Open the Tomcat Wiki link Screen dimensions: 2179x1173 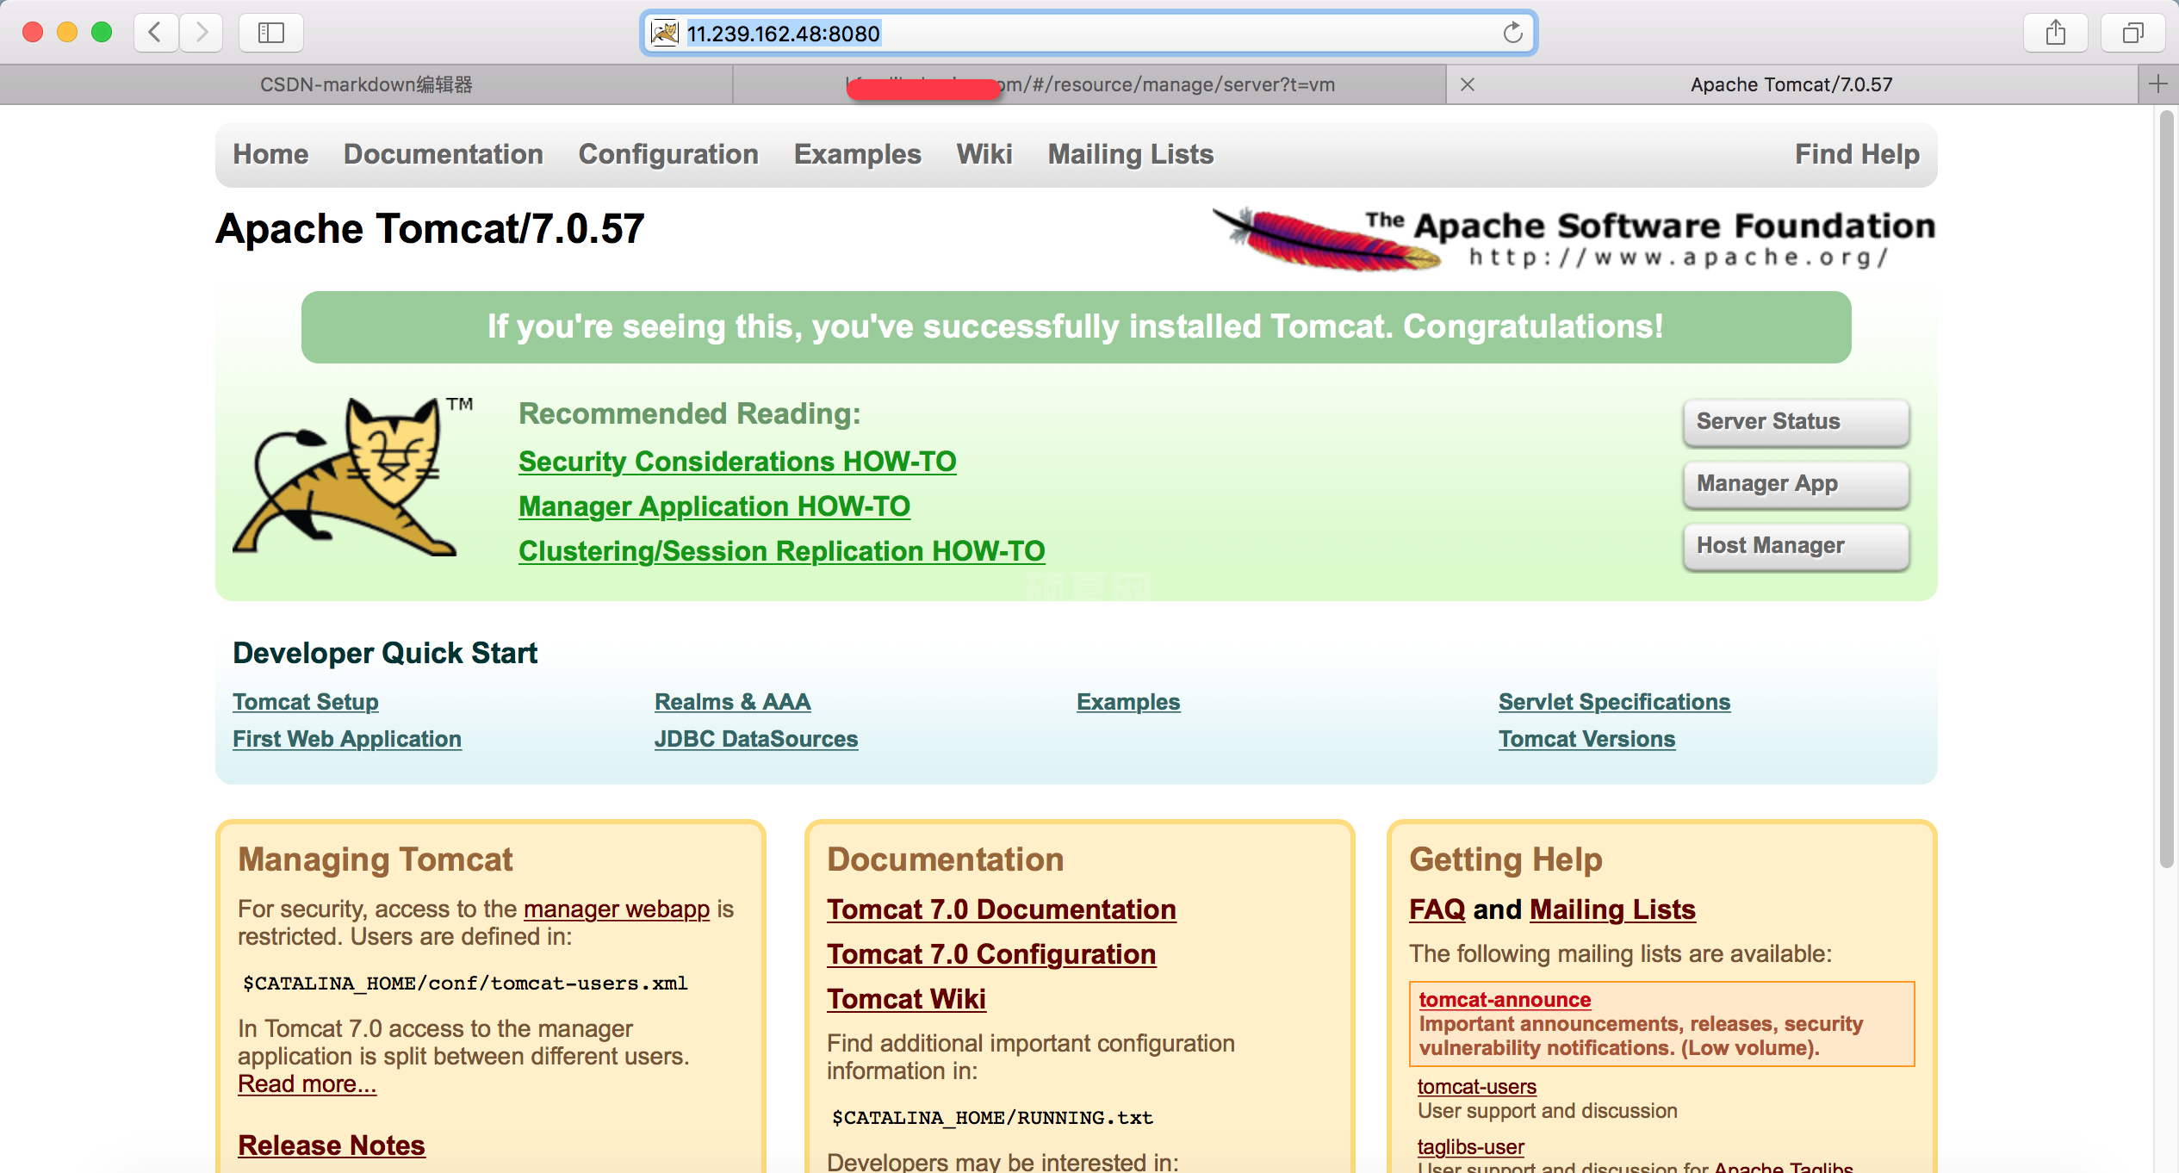pos(906,999)
